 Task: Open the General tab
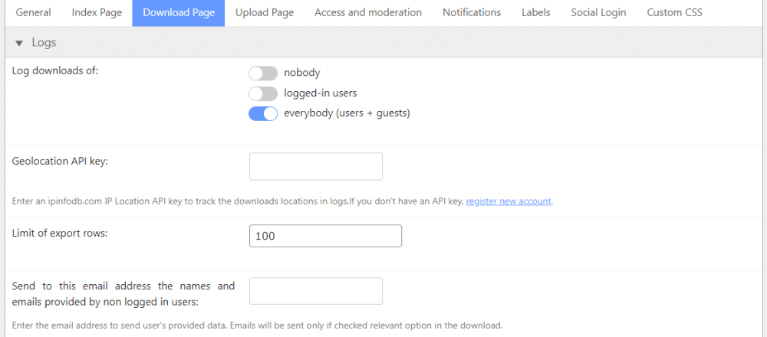click(x=33, y=13)
